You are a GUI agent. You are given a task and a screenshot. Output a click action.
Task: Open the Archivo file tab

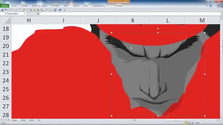click(x=5, y=6)
